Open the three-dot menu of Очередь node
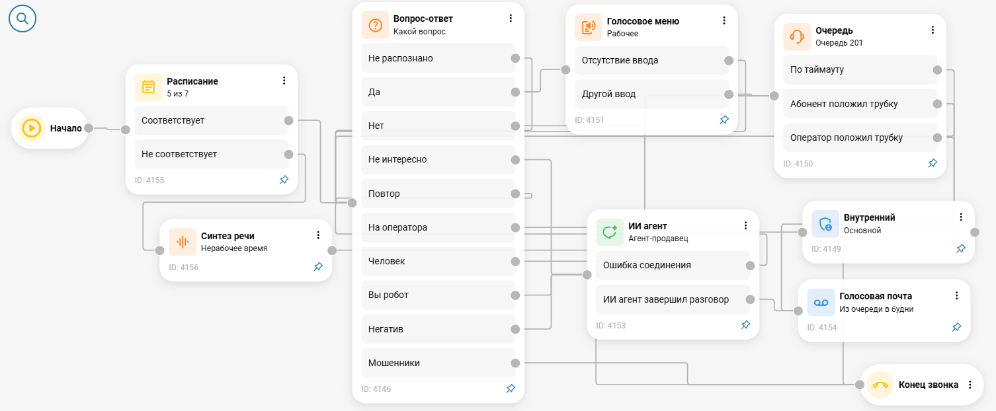Screen dimensions: 996x411 coord(933,30)
